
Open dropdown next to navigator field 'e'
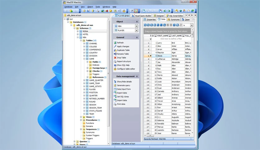[x=192, y=25]
